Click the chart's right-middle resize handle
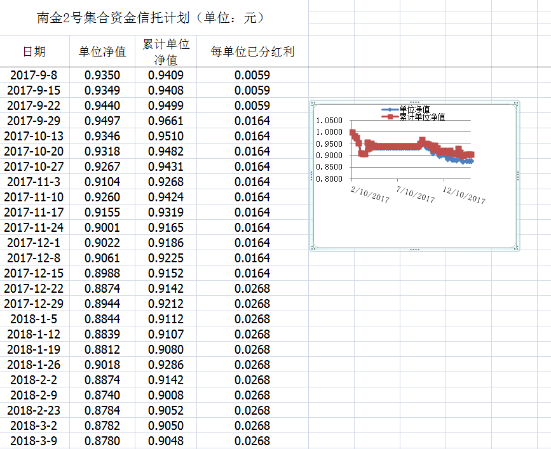This screenshot has height=449, width=551. pos(519,176)
